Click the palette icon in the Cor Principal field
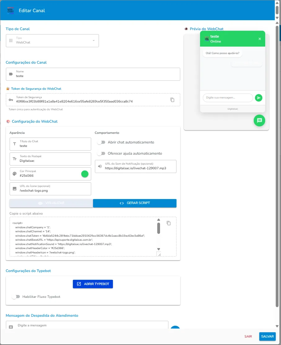The width and height of the screenshot is (281, 345). pos(15,174)
